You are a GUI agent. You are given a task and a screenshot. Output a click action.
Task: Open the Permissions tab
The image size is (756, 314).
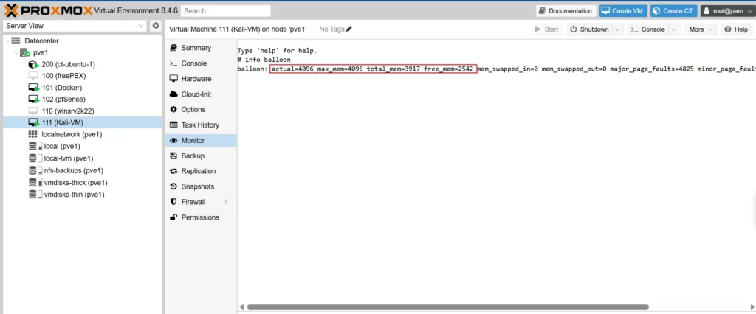click(201, 217)
